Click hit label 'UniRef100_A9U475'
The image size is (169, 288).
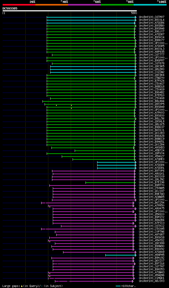pyautogui.click(x=152, y=209)
